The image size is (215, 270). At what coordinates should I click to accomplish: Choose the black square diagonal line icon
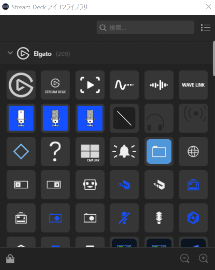(x=124, y=118)
